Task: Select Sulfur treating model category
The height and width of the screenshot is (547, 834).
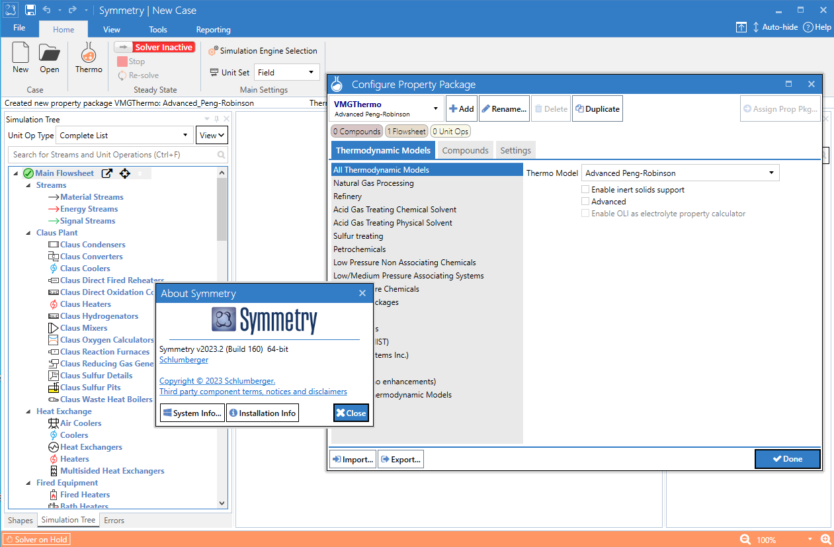Action: [x=358, y=236]
